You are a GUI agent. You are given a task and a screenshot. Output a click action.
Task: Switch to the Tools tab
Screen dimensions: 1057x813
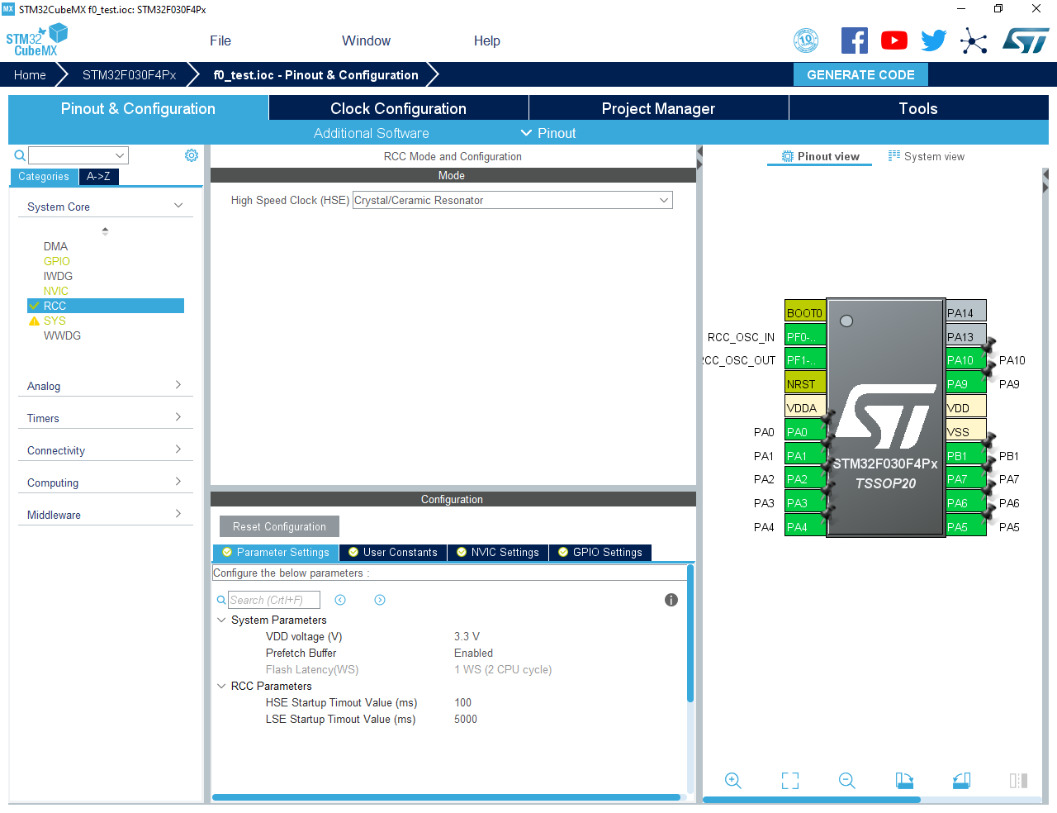(x=918, y=108)
